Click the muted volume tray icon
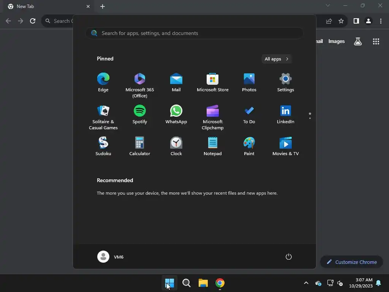The height and width of the screenshot is (292, 389). [340, 283]
